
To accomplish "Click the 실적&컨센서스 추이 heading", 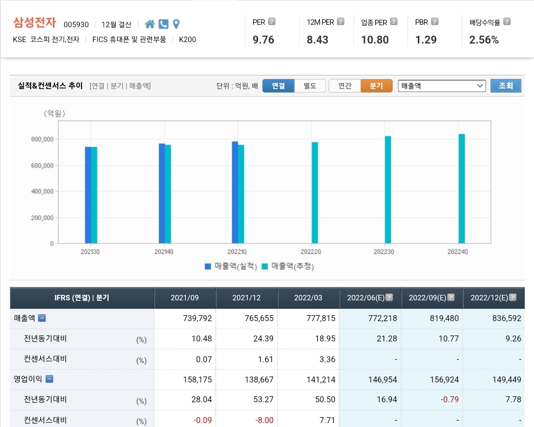I will tap(50, 86).
